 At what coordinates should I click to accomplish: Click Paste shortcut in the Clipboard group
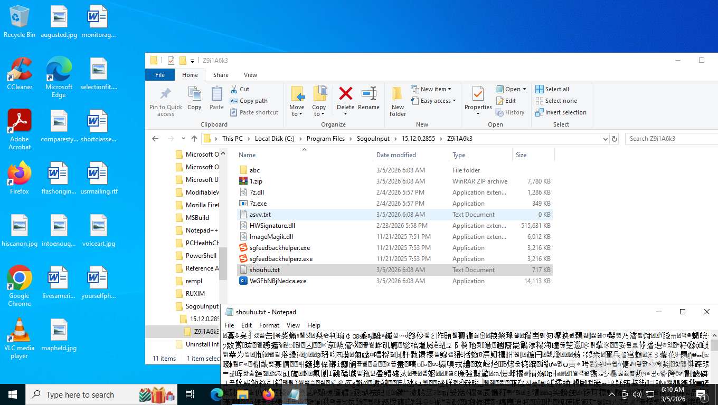tap(254, 112)
